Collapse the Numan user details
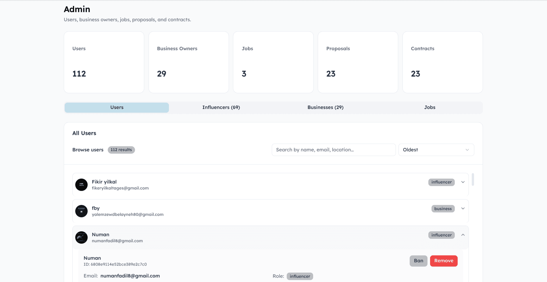 (x=463, y=235)
